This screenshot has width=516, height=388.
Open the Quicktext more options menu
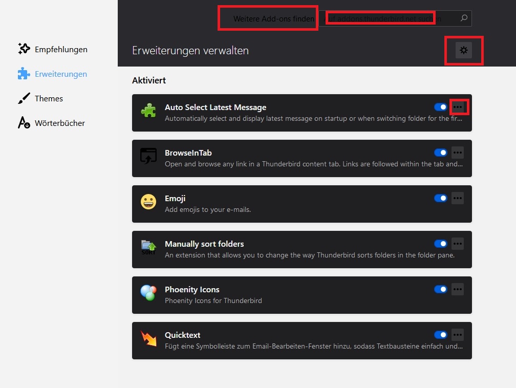click(x=458, y=335)
